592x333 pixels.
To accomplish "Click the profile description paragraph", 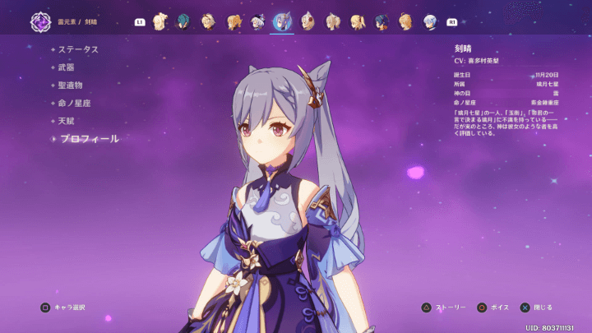I will click(506, 123).
